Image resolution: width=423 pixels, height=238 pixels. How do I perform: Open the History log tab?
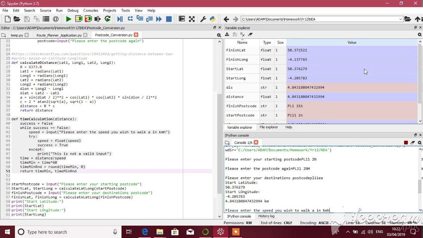tap(266, 216)
